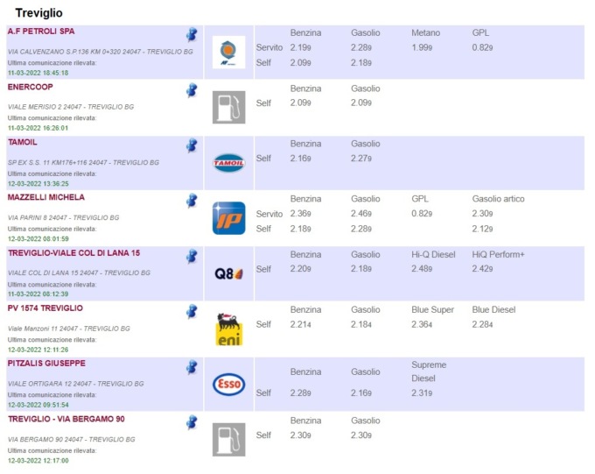Click the Q8 brand logo
This screenshot has width=595, height=474.
point(229,273)
